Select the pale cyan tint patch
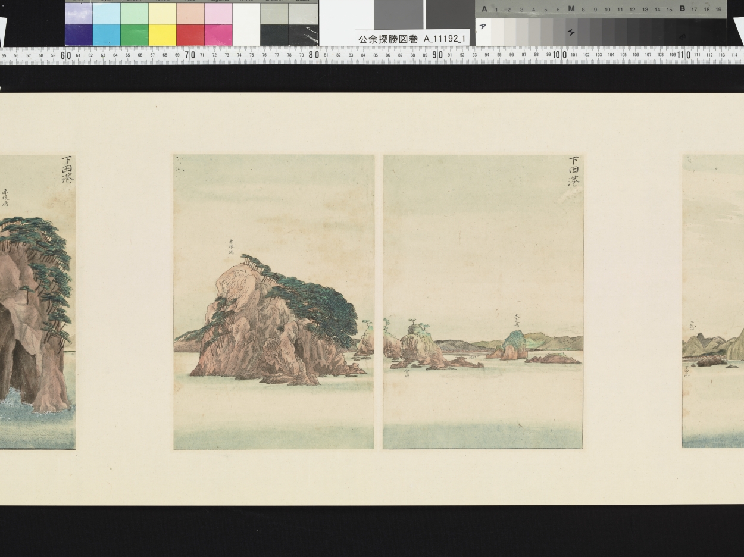 click(x=106, y=13)
